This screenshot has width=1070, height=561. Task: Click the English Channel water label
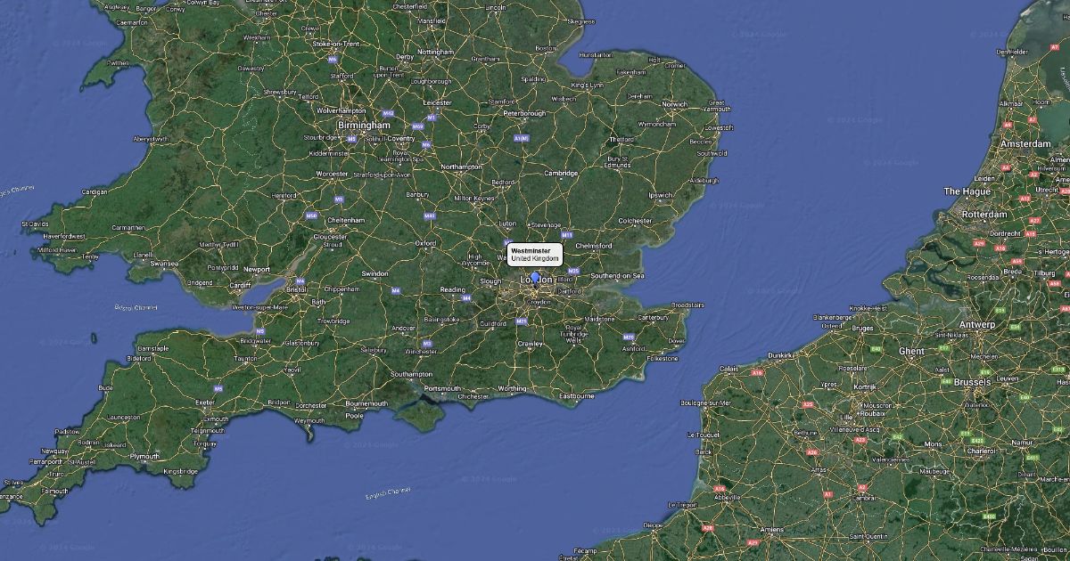click(388, 492)
